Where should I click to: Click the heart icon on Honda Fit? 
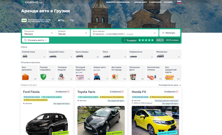[x=177, y=92]
